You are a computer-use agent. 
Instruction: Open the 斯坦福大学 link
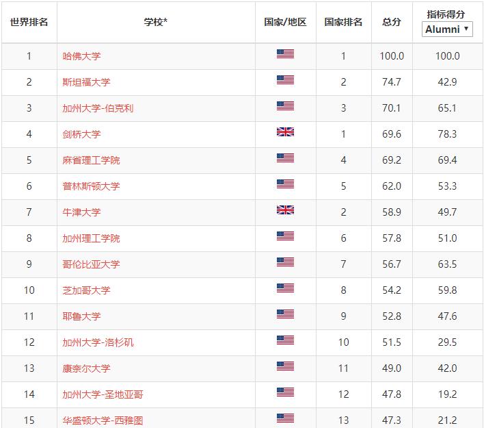click(x=86, y=82)
